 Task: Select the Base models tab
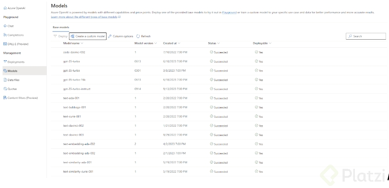(61, 27)
